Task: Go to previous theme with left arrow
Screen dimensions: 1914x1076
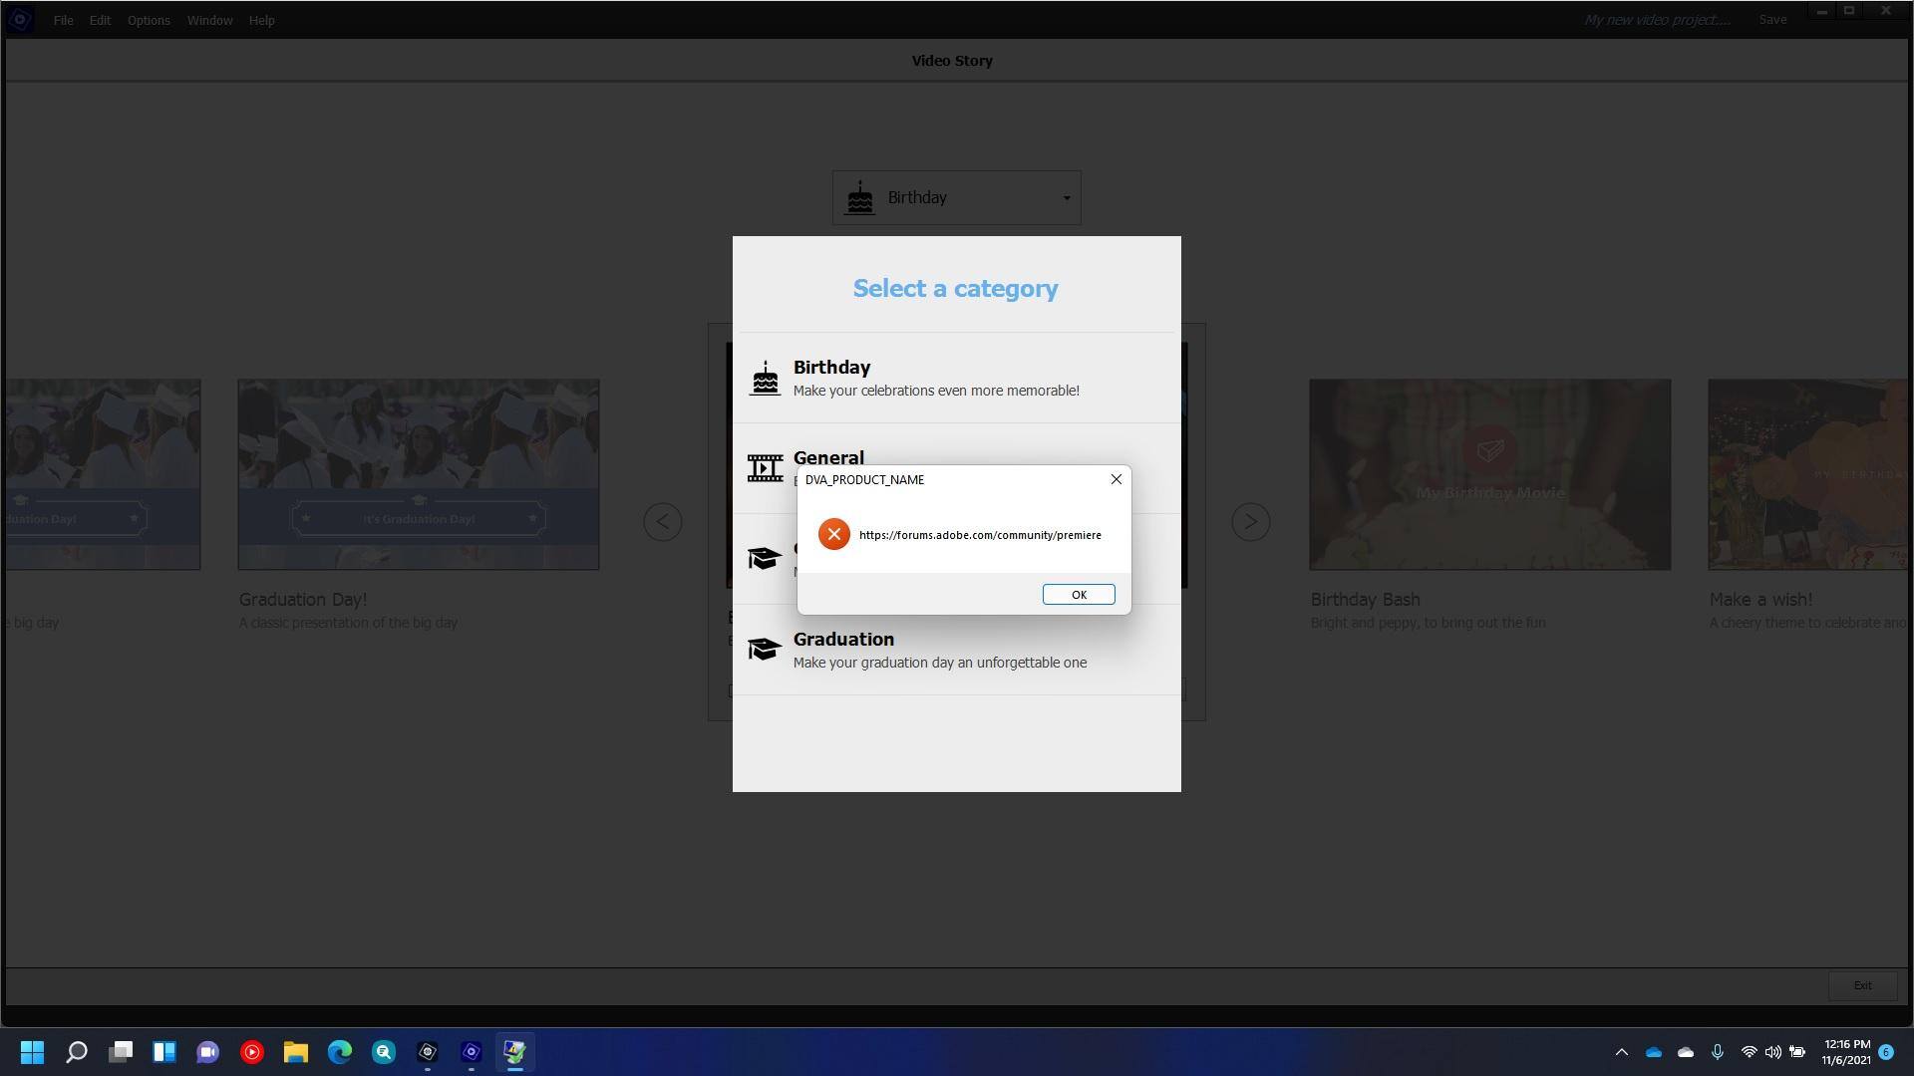Action: pos(663,522)
